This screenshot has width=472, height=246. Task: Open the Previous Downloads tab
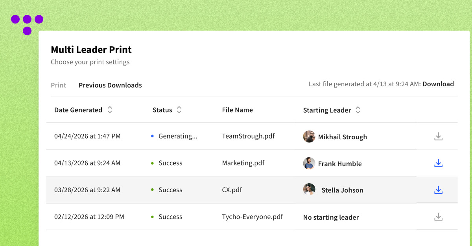pyautogui.click(x=110, y=85)
